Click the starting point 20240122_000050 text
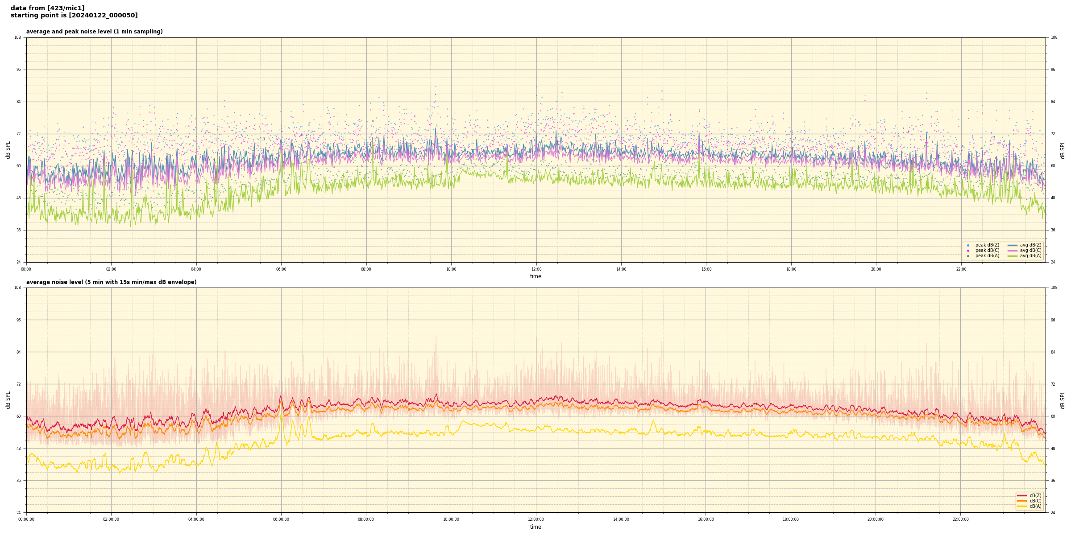The image size is (1071, 535). coord(74,16)
